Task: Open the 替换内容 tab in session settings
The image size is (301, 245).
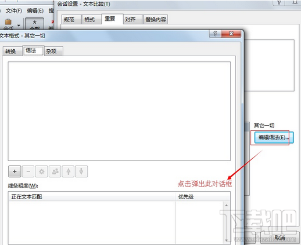Action: pyautogui.click(x=156, y=19)
